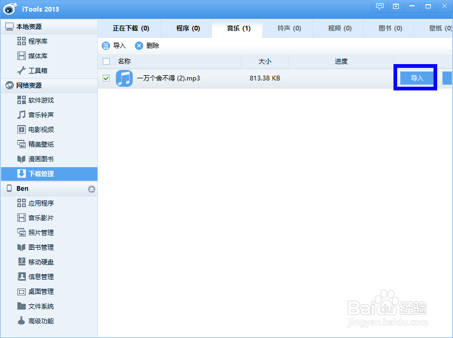This screenshot has width=453, height=338.
Task: Sort the list by the 大小 column
Action: [x=265, y=61]
